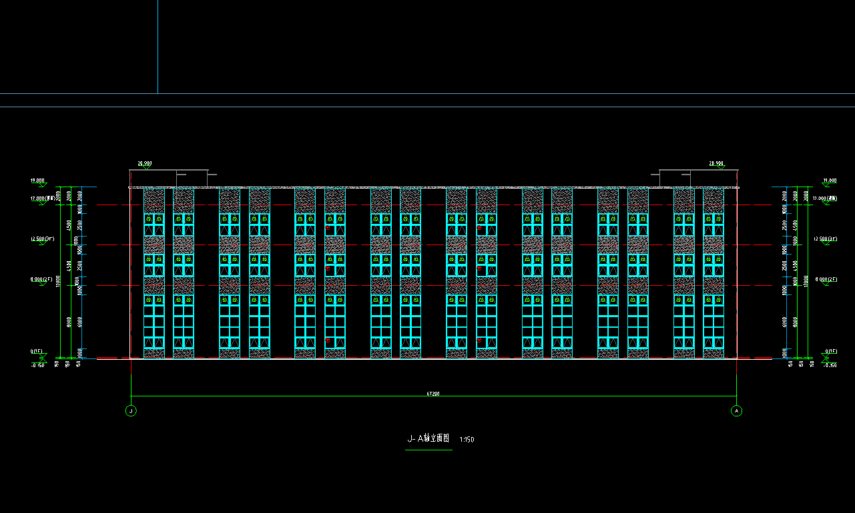Viewport: 855px width, 513px height.
Task: Pick the left 17000 total height dimension
Action: pos(59,283)
